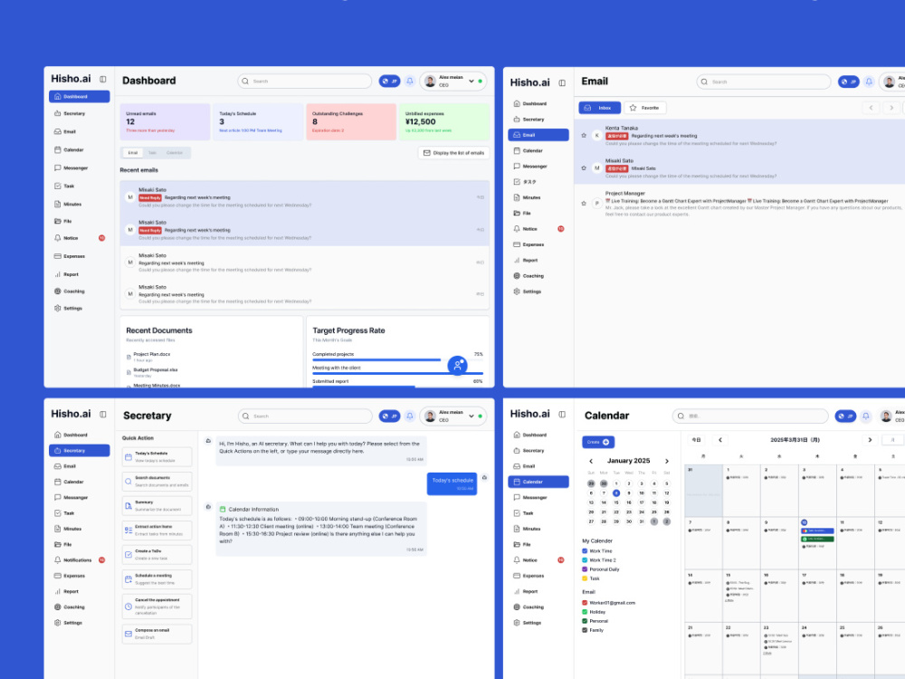Go to next month in January 2025 mini calendar

click(x=667, y=462)
